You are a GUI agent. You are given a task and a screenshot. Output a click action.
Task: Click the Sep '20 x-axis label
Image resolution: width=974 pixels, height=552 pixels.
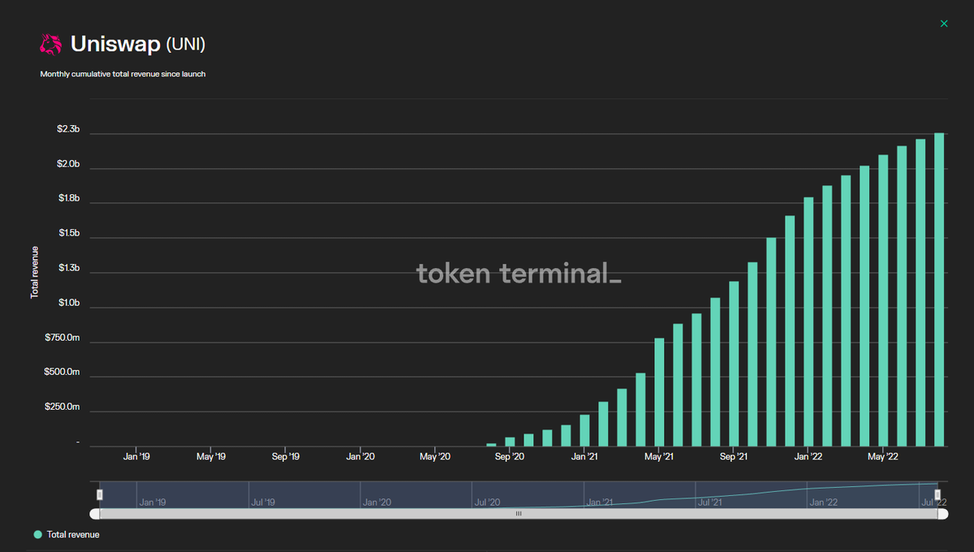(509, 457)
